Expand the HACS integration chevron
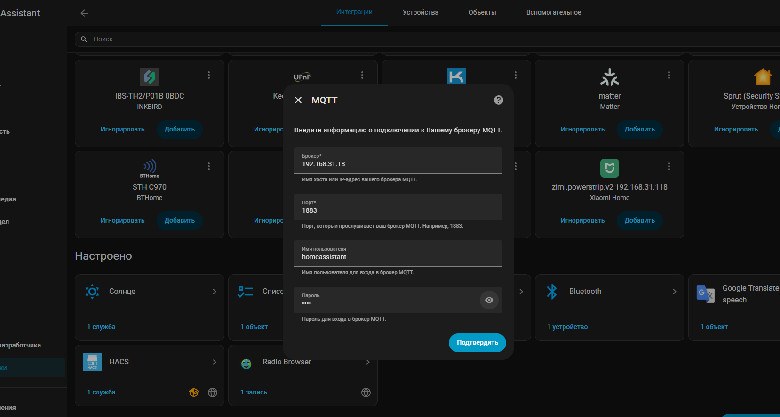Image resolution: width=780 pixels, height=417 pixels. pyautogui.click(x=215, y=362)
